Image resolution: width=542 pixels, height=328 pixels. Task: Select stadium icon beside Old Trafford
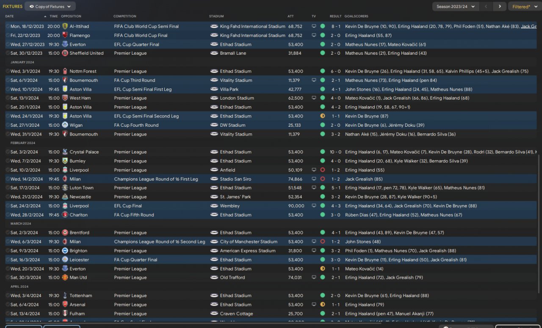pyautogui.click(x=214, y=278)
